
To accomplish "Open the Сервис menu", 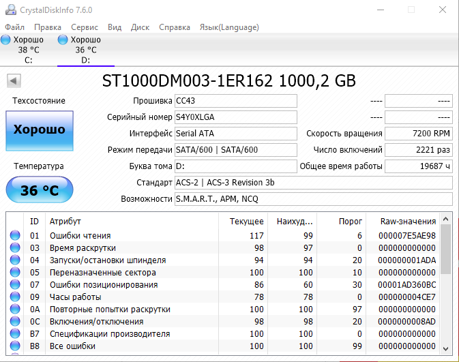I will [85, 27].
